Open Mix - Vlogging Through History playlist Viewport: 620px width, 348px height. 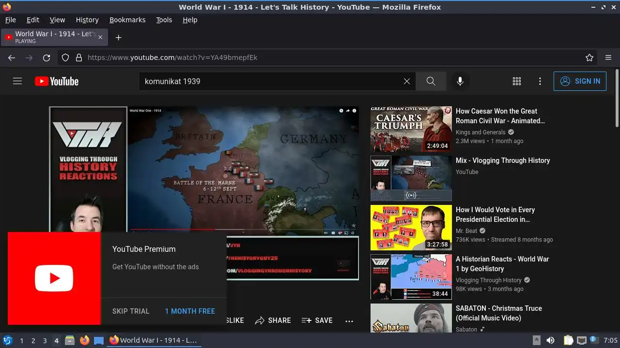[x=503, y=160]
